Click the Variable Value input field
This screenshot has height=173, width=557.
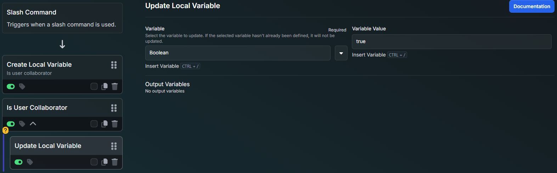[452, 42]
